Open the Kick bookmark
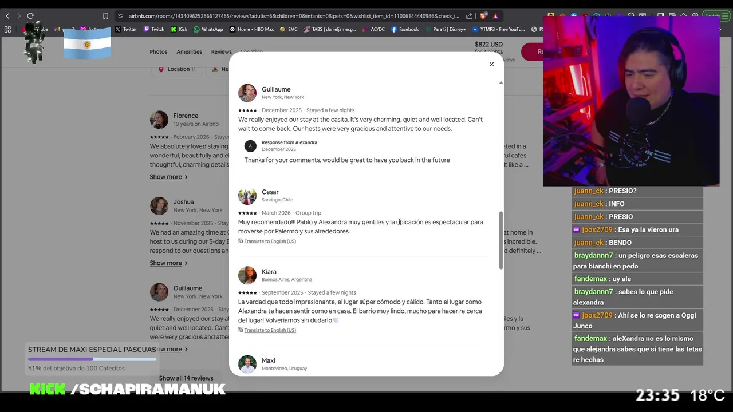 pyautogui.click(x=179, y=29)
